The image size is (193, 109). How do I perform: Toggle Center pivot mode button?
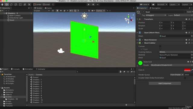pyautogui.click(x=37, y=5)
